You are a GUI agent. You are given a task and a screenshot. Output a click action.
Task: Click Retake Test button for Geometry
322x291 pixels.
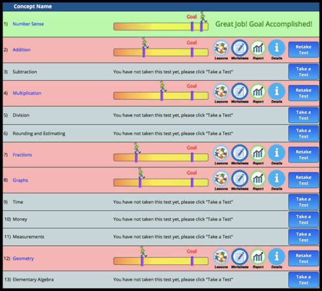303,258
